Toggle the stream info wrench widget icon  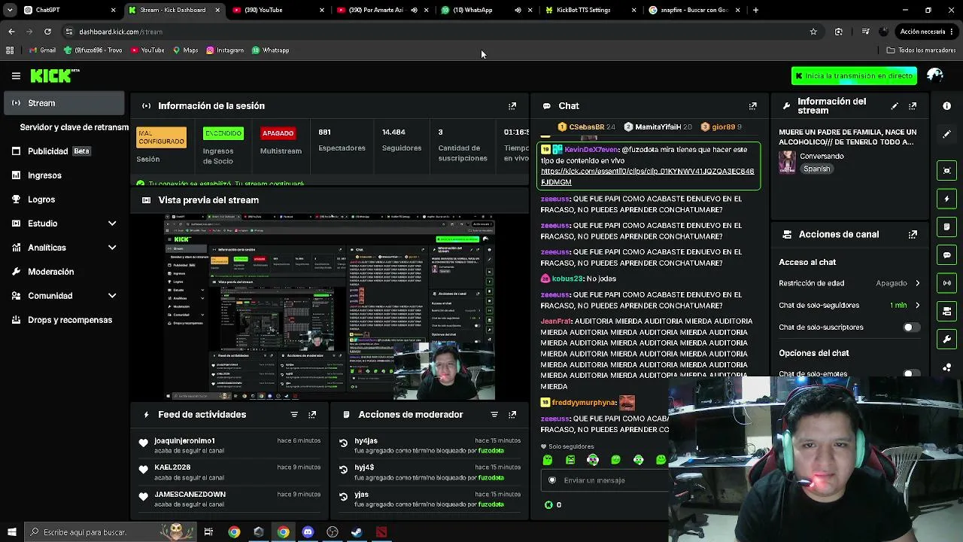tap(947, 339)
